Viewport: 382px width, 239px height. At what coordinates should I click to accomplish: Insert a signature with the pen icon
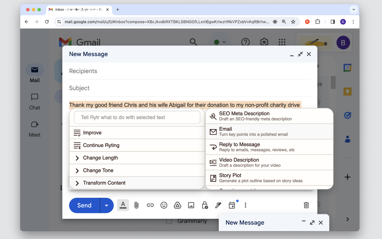(218, 205)
